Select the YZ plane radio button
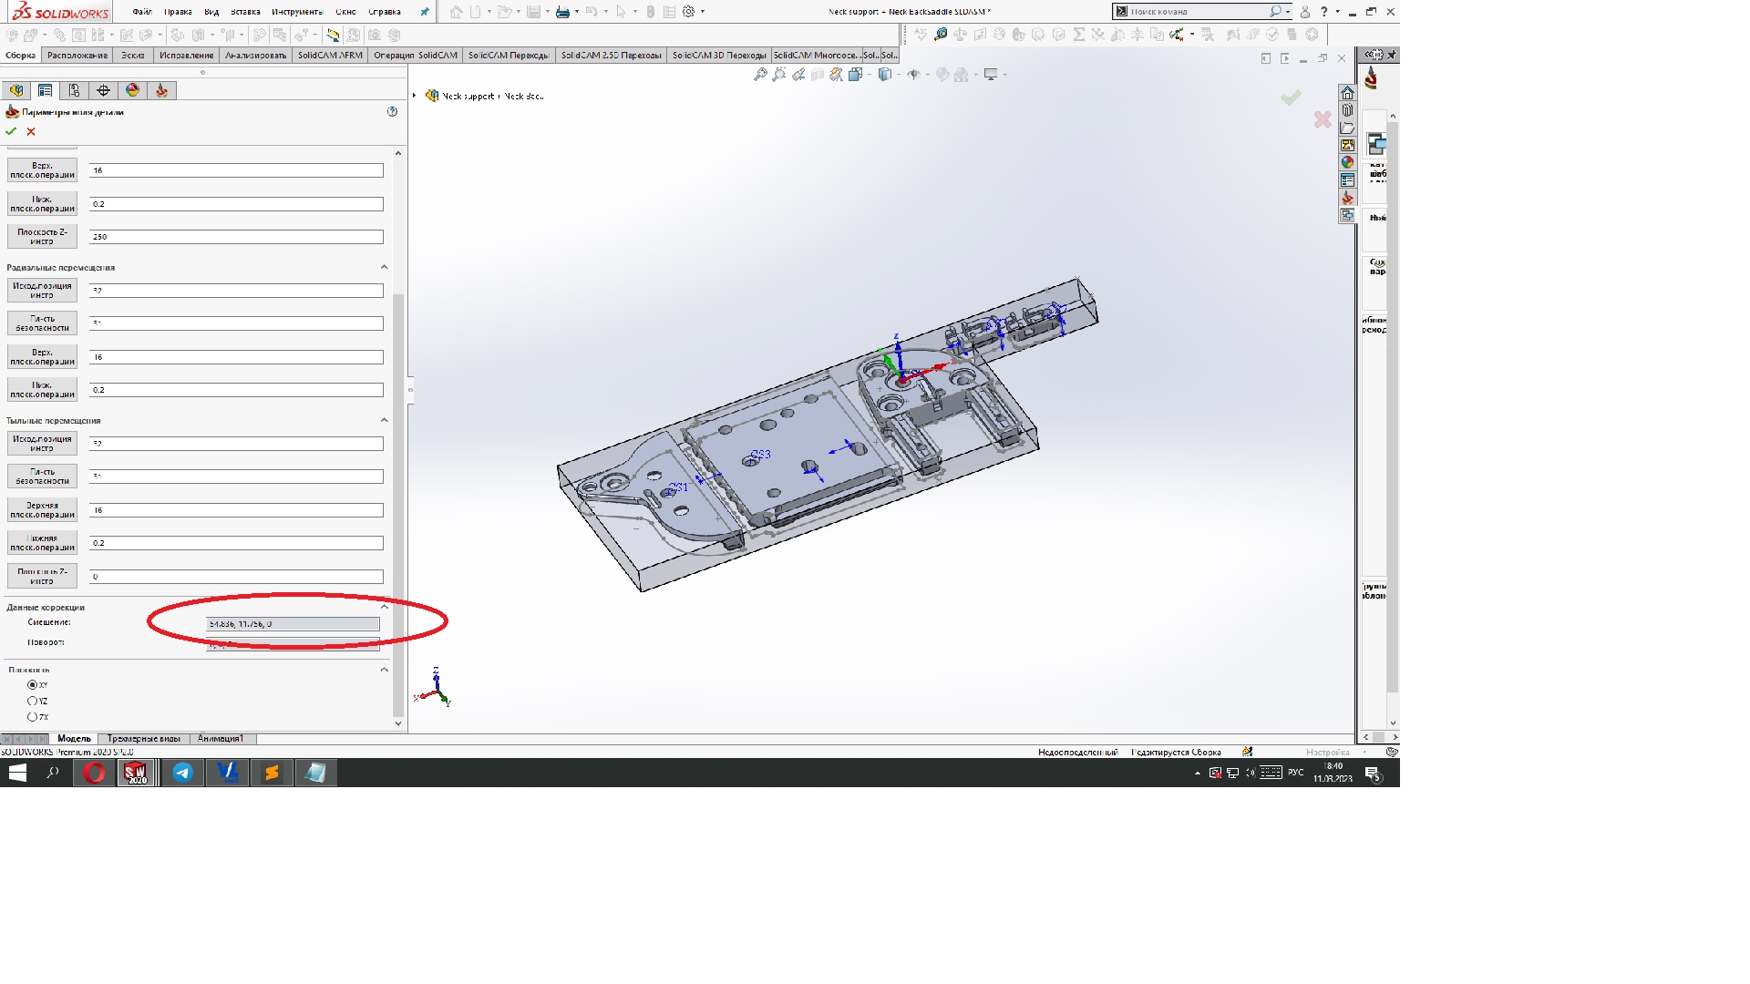The image size is (1750, 984). coord(33,702)
